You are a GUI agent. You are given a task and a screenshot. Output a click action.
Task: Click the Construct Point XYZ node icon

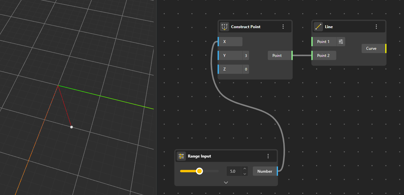coord(224,27)
